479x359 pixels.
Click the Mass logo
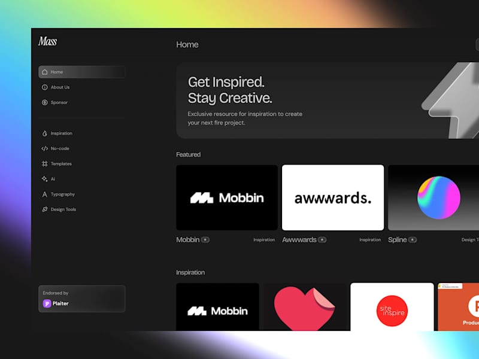[48, 41]
